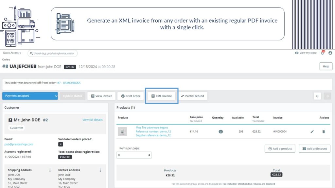Go to previous order with left arrow
Image resolution: width=335 pixels, height=188 pixels.
pyautogui.click(x=317, y=96)
